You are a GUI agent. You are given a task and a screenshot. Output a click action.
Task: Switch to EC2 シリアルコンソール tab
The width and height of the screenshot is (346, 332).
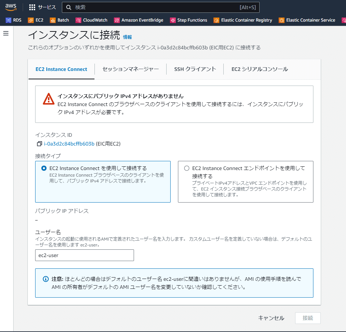tap(260, 69)
